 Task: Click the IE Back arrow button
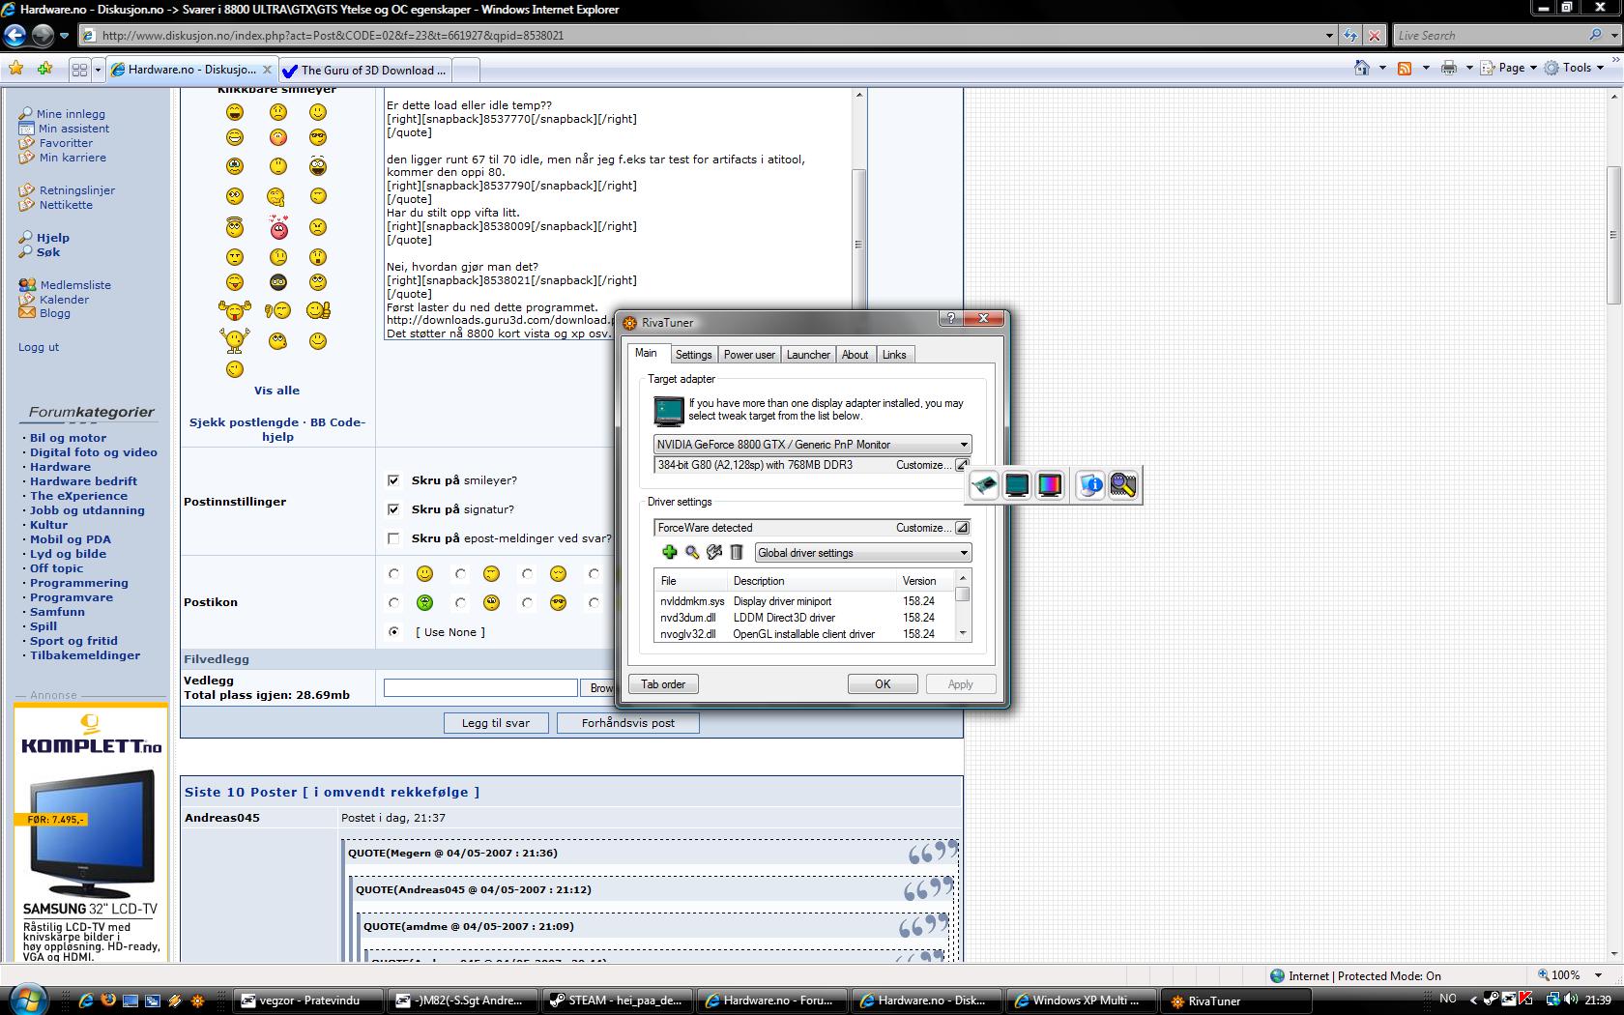click(x=14, y=36)
